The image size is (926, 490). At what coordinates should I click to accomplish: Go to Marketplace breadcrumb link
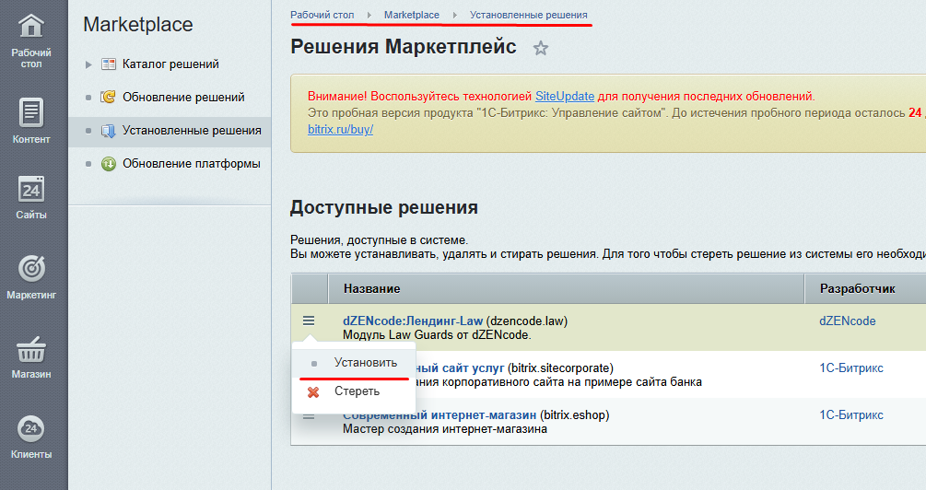pos(412,15)
